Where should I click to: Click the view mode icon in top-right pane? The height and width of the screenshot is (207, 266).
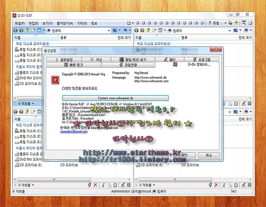160,31
